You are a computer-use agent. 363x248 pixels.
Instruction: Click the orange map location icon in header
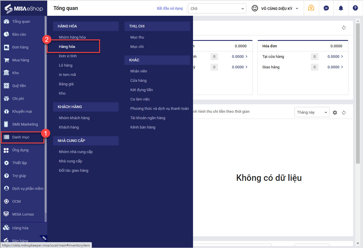point(311,8)
